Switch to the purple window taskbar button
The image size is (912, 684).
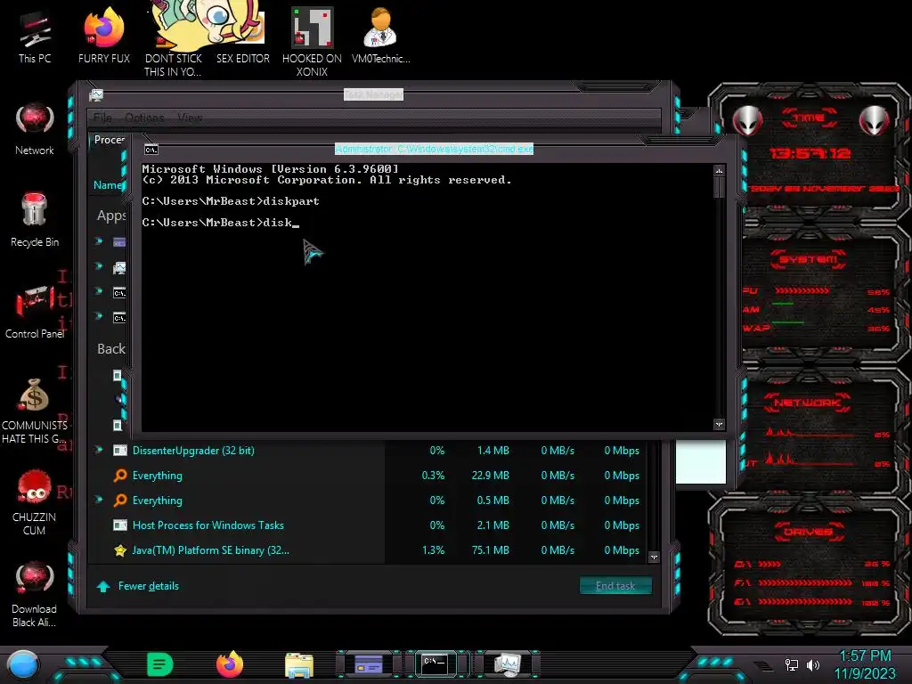(x=369, y=664)
